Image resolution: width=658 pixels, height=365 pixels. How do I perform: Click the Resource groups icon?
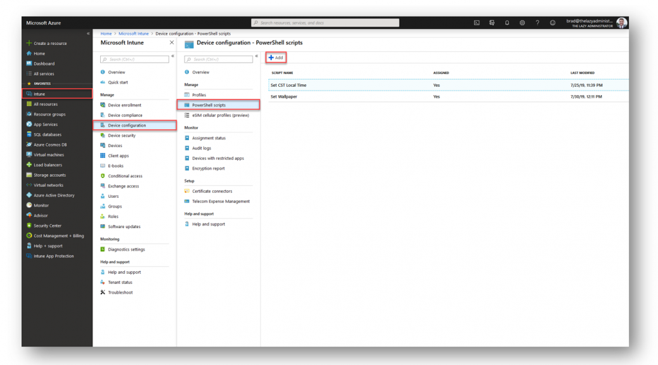pyautogui.click(x=29, y=114)
